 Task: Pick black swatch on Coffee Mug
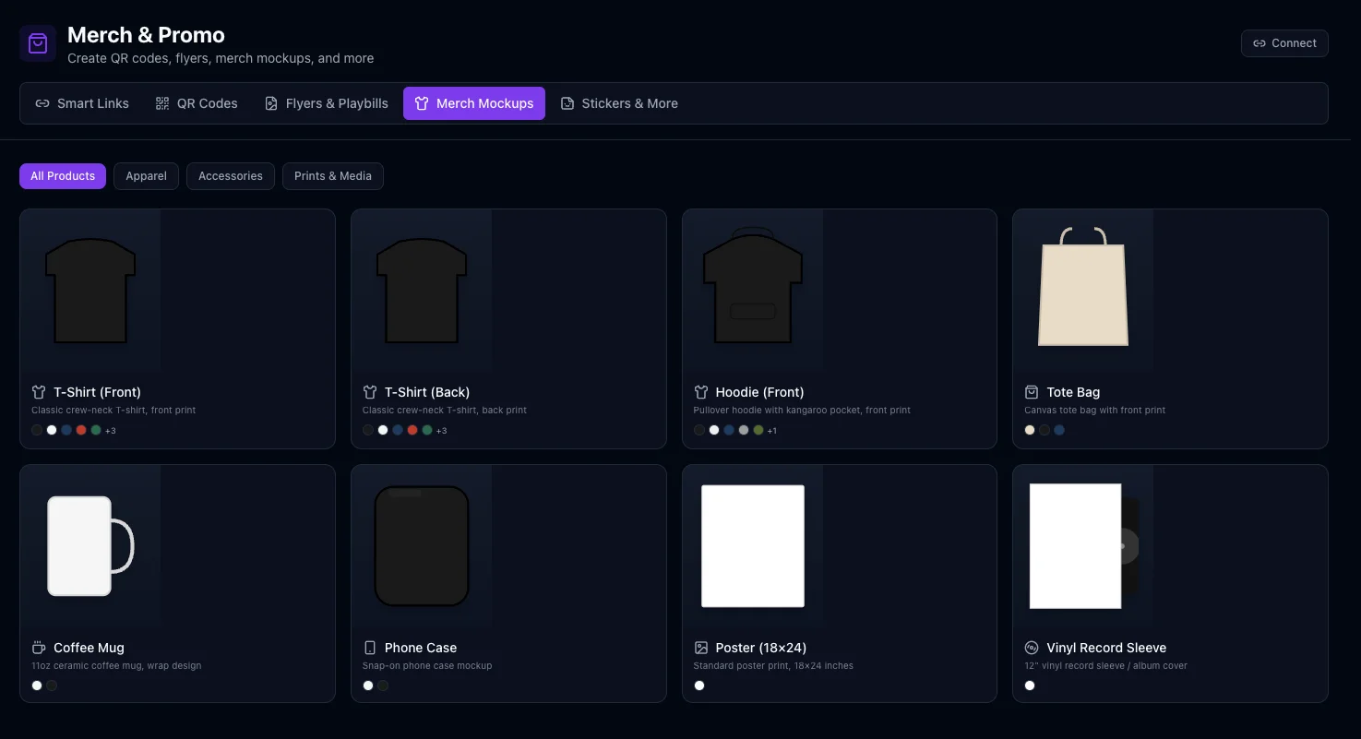click(x=52, y=685)
